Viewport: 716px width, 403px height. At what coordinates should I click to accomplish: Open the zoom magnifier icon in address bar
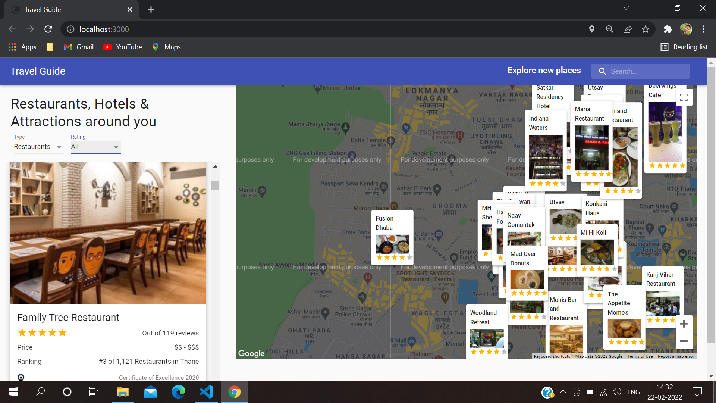(609, 29)
